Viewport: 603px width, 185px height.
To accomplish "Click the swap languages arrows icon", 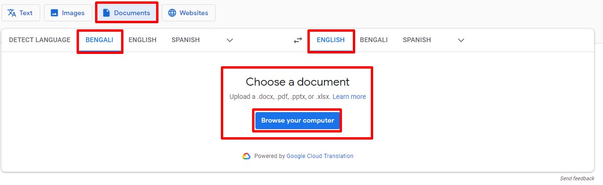I will tap(297, 40).
